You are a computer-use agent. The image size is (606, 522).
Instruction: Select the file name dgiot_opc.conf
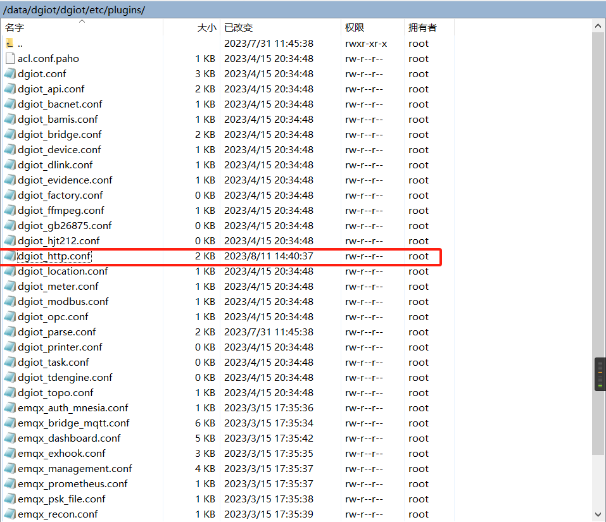click(x=53, y=317)
